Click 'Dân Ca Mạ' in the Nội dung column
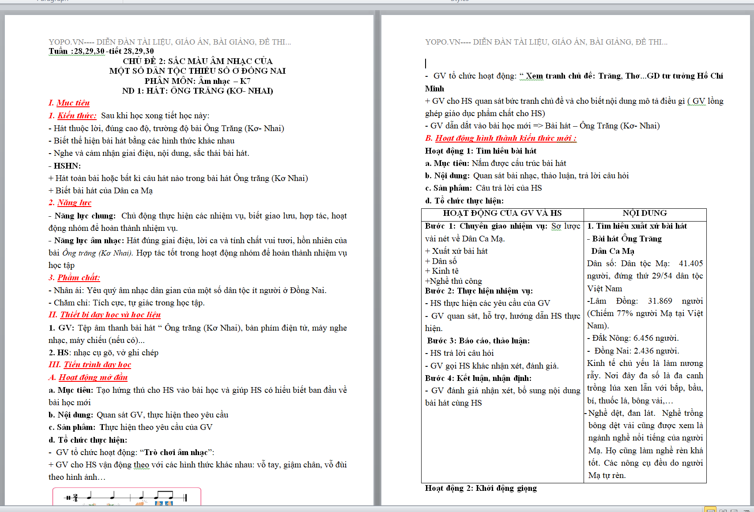 [x=612, y=251]
